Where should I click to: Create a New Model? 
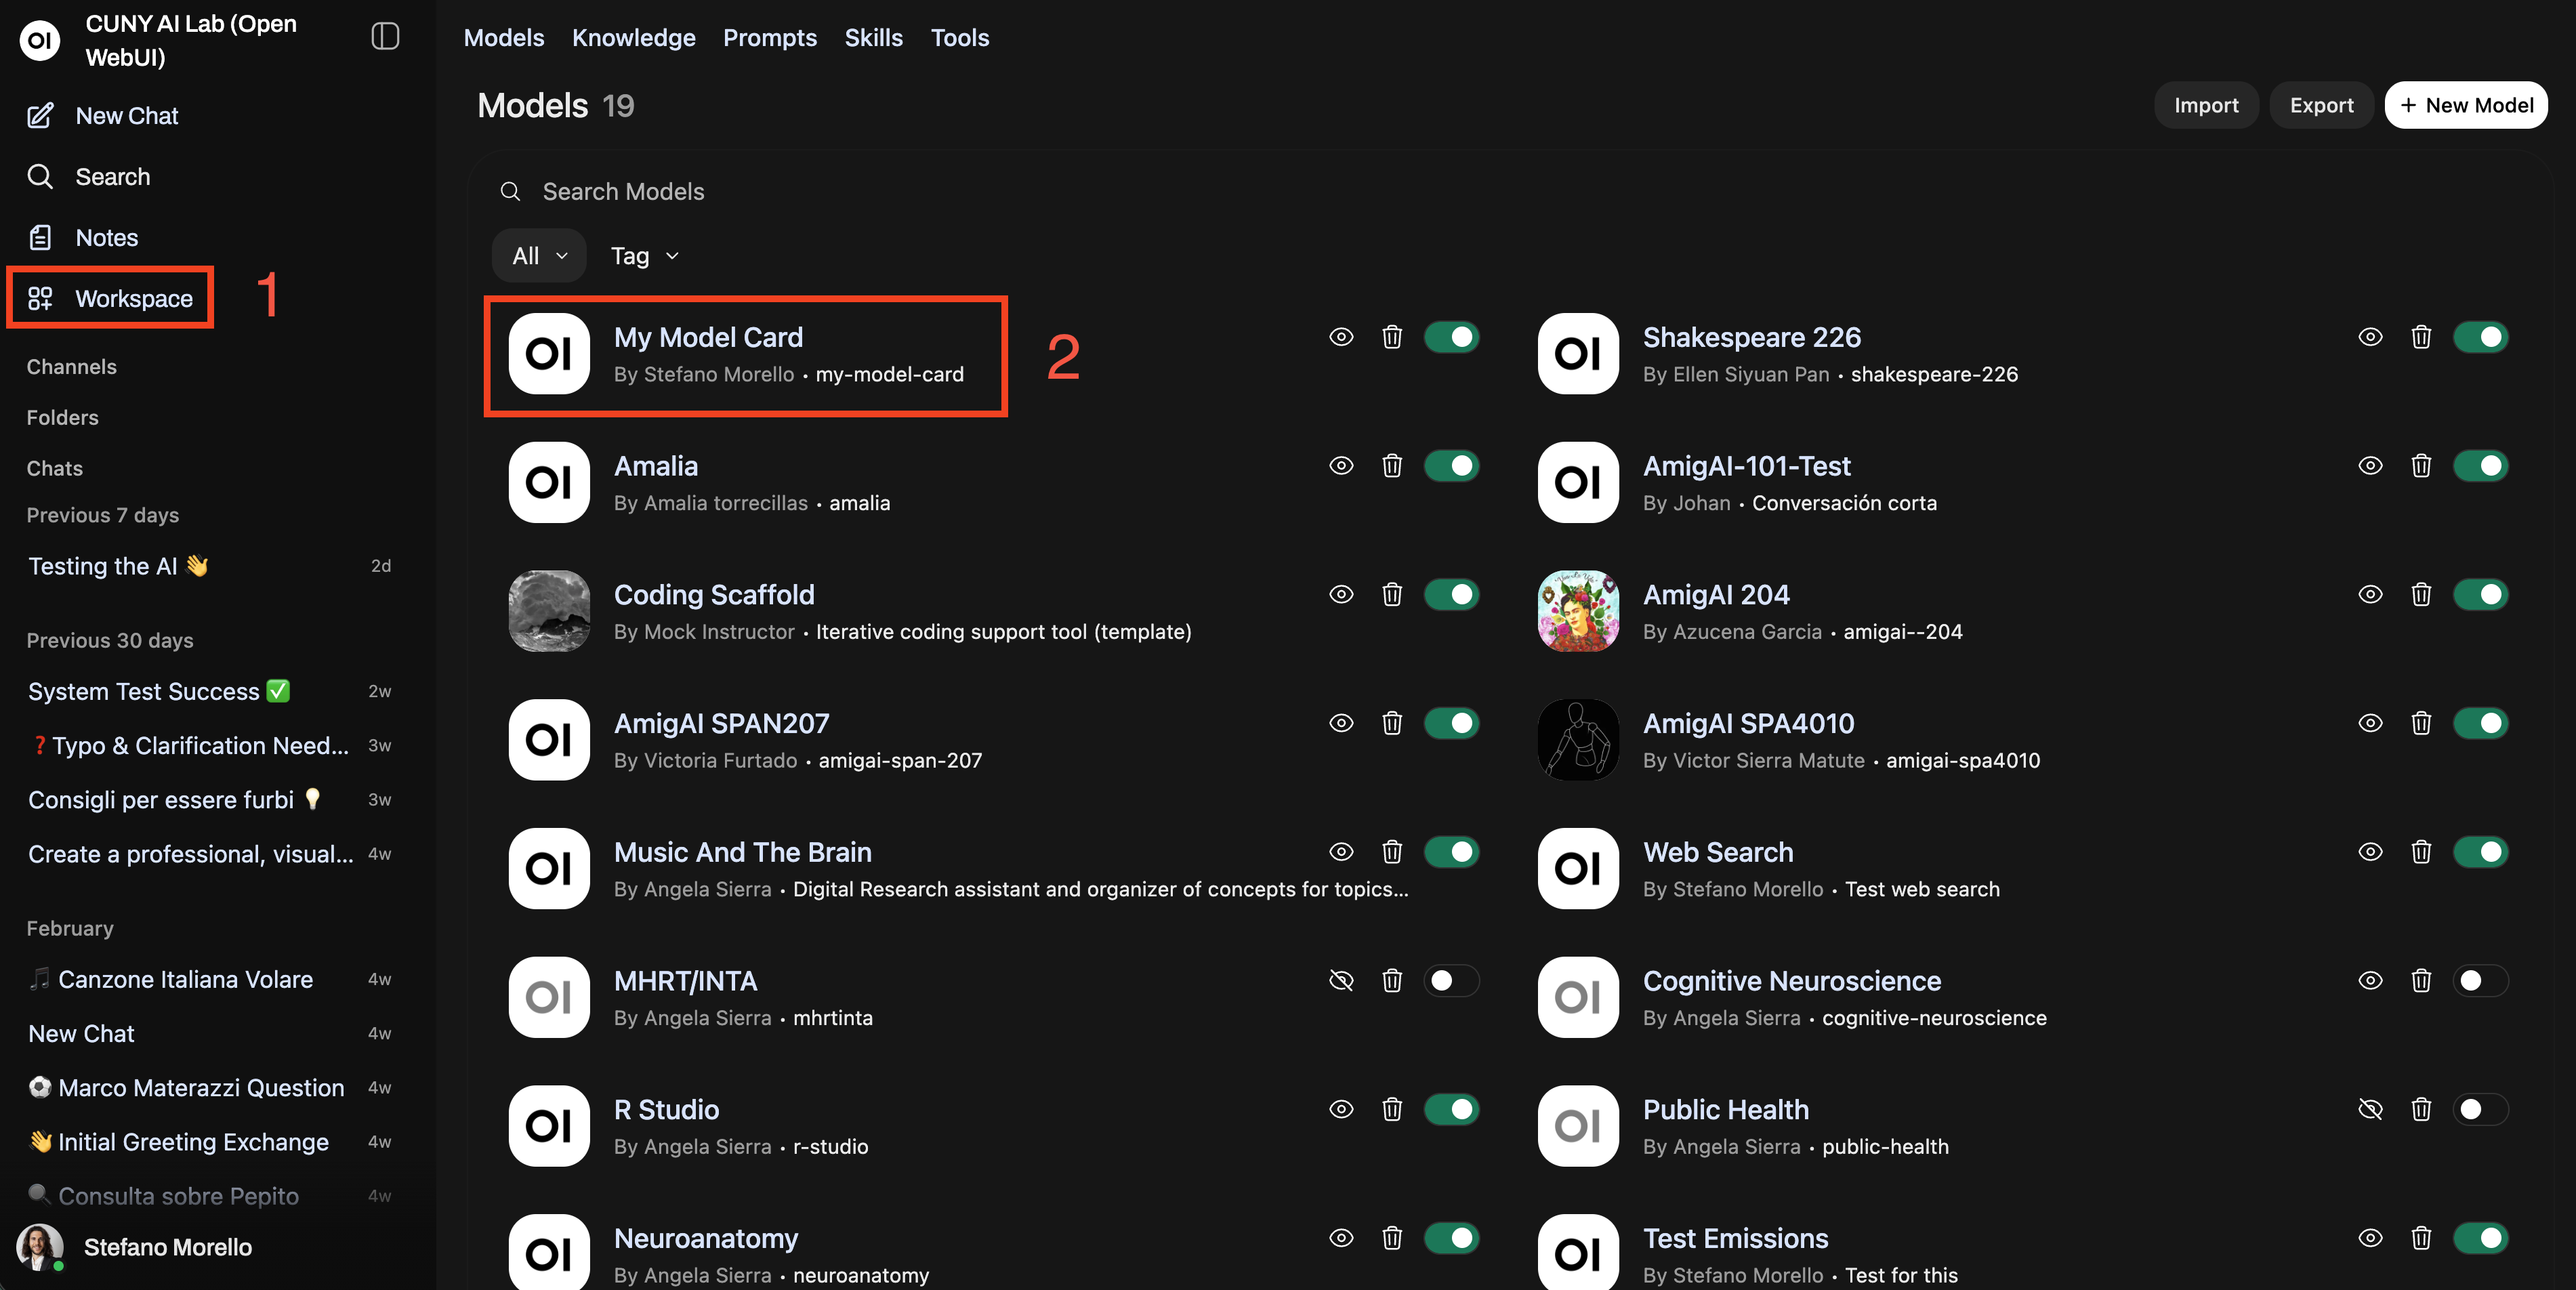click(2466, 104)
